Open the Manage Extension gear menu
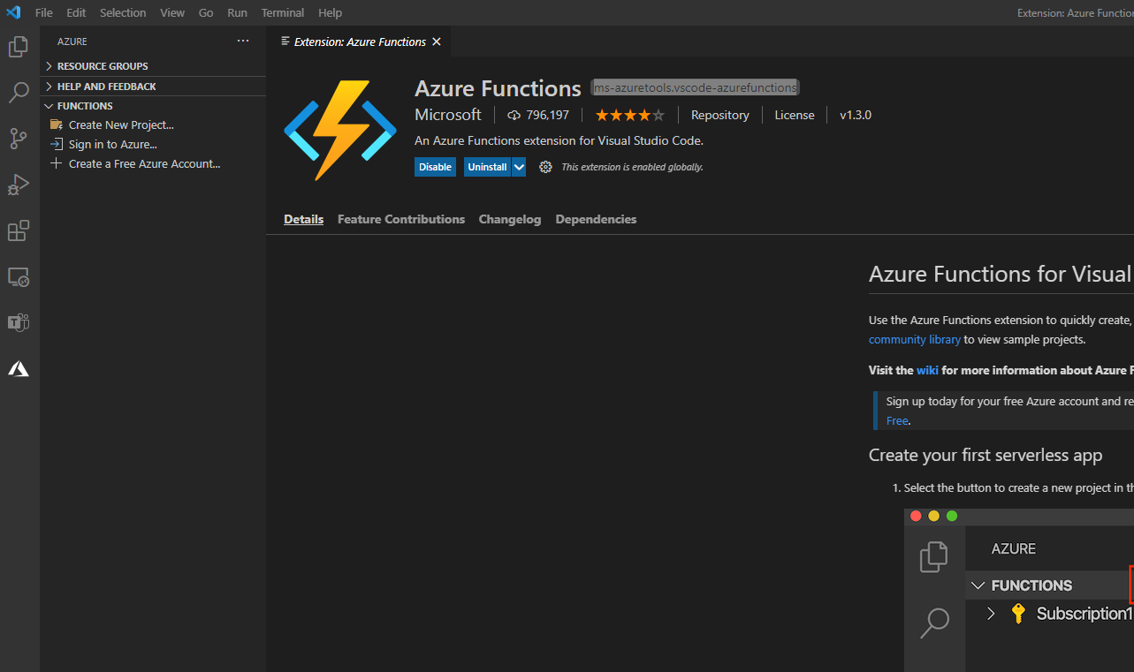1134x672 pixels. 544,166
